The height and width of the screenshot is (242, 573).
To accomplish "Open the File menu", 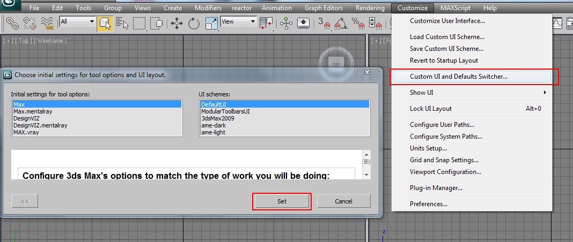I will (34, 7).
